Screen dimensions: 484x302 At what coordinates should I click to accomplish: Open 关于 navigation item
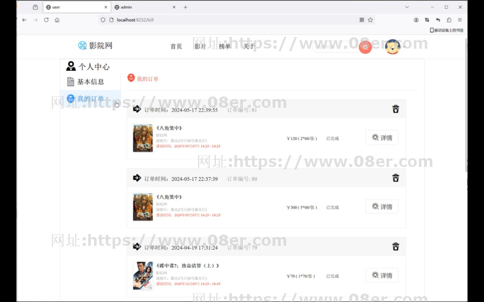pyautogui.click(x=249, y=47)
